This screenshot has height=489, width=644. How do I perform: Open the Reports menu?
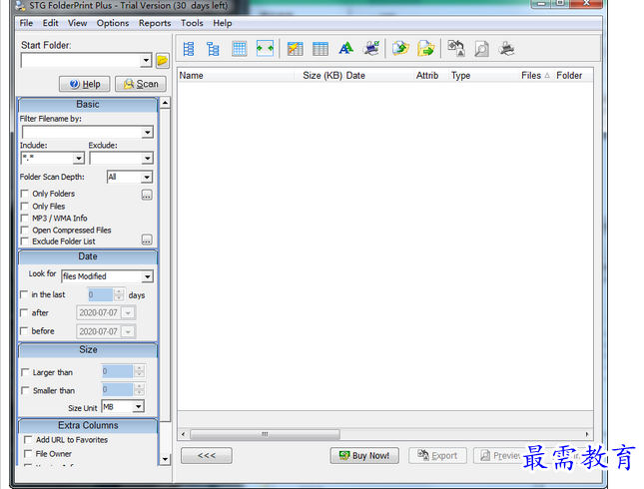155,23
